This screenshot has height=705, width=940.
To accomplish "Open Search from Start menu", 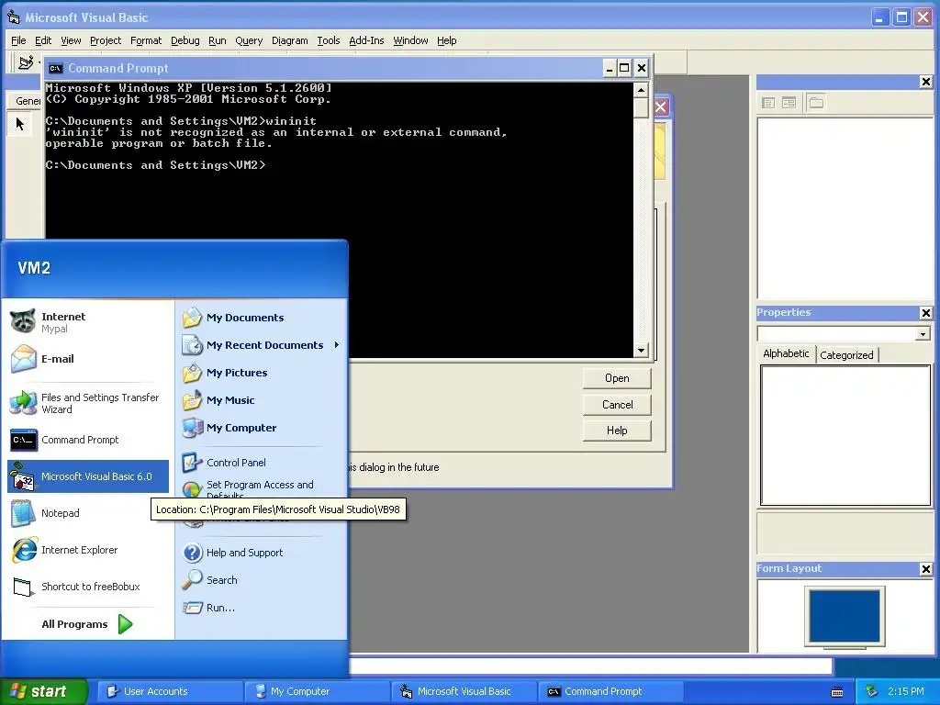I will (262, 580).
